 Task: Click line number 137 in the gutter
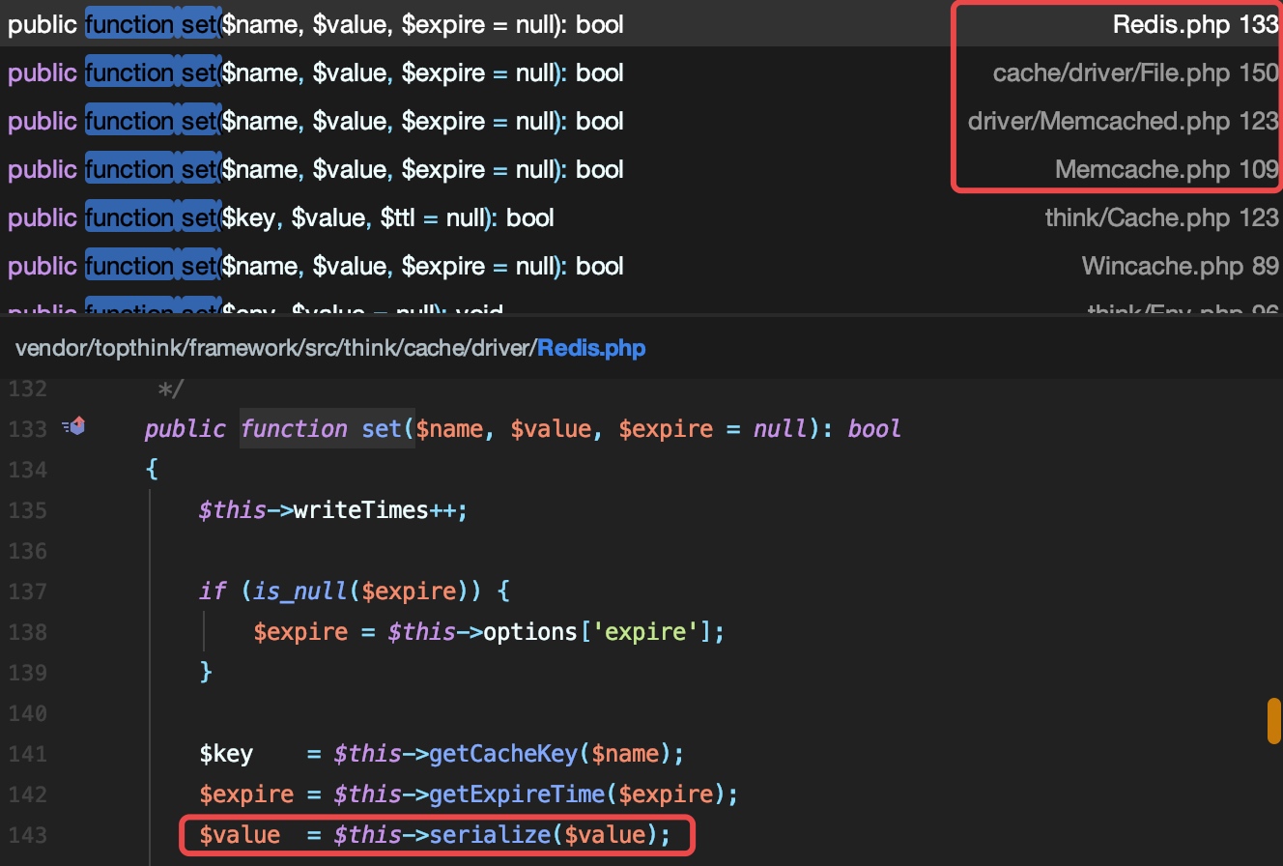27,591
